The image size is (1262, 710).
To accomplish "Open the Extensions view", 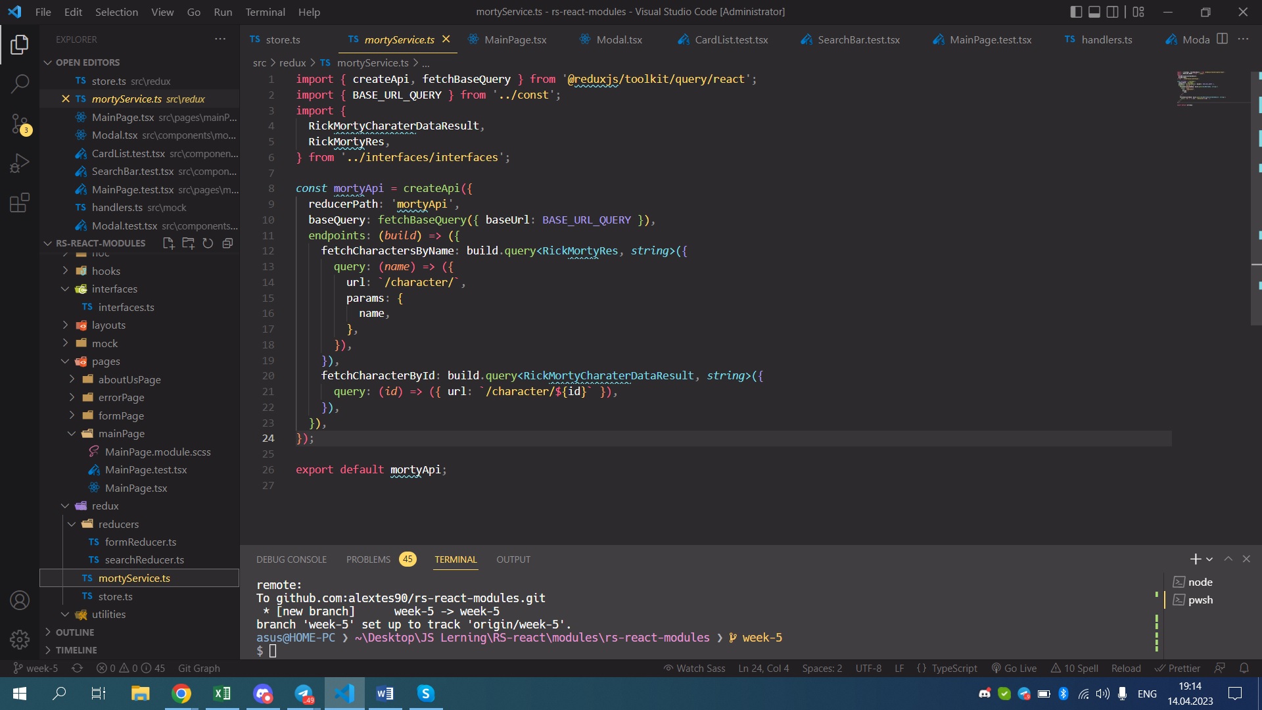I will [x=20, y=202].
